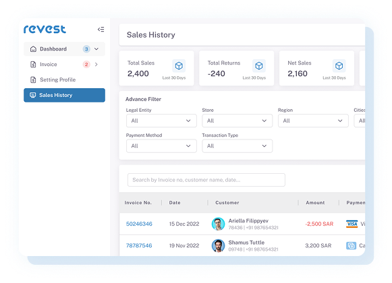Expand the Dashboard menu chevron

coord(96,49)
